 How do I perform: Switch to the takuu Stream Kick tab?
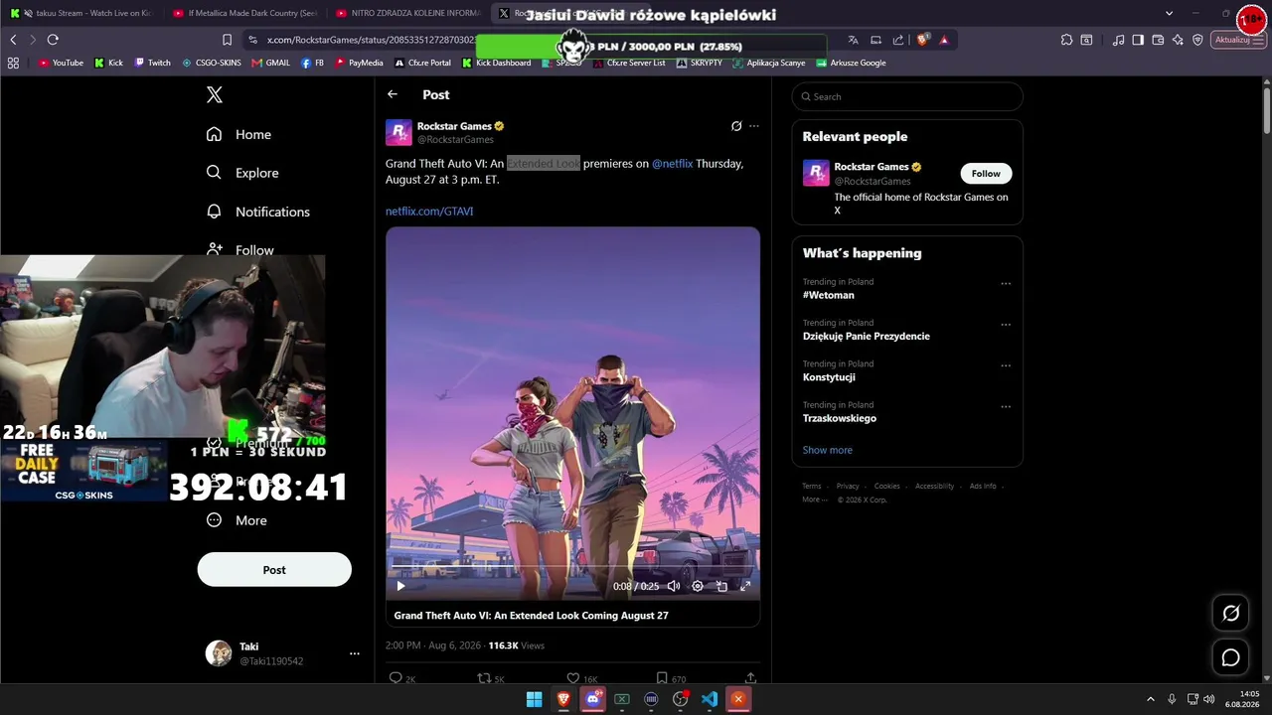click(84, 14)
